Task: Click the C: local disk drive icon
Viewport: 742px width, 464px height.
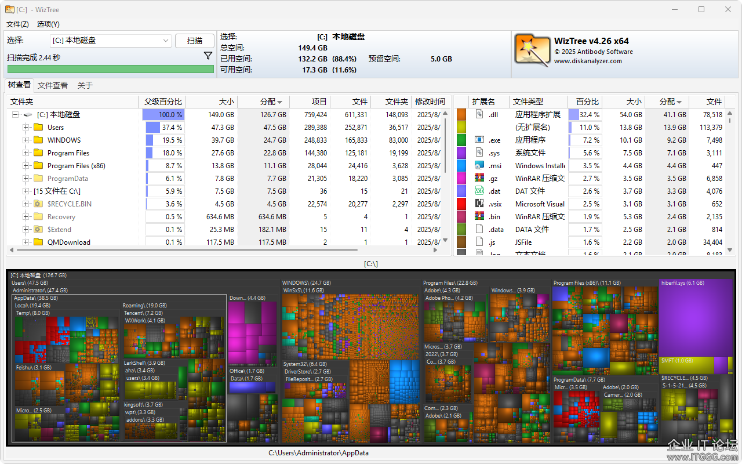Action: [x=28, y=114]
